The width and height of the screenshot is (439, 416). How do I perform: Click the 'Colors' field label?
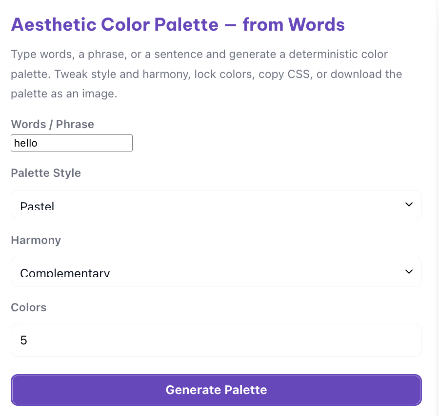click(x=28, y=307)
